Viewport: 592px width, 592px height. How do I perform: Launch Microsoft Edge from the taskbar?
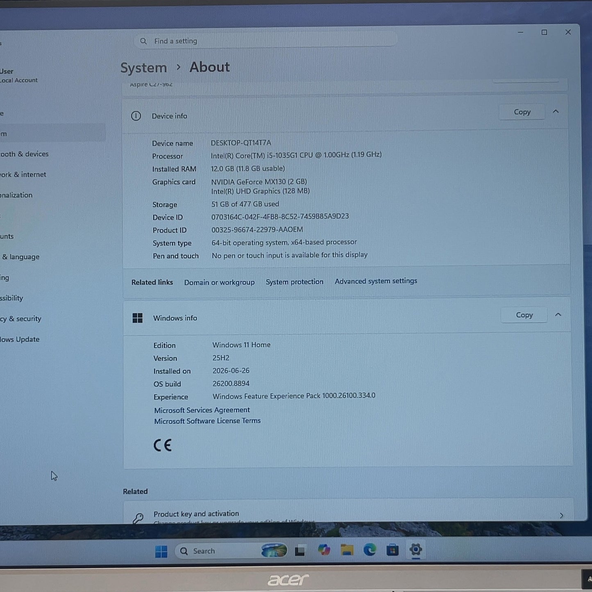(370, 549)
